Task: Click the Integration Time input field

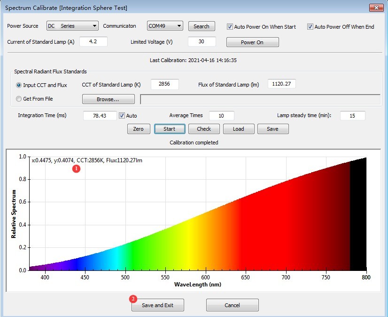Action: click(x=100, y=116)
